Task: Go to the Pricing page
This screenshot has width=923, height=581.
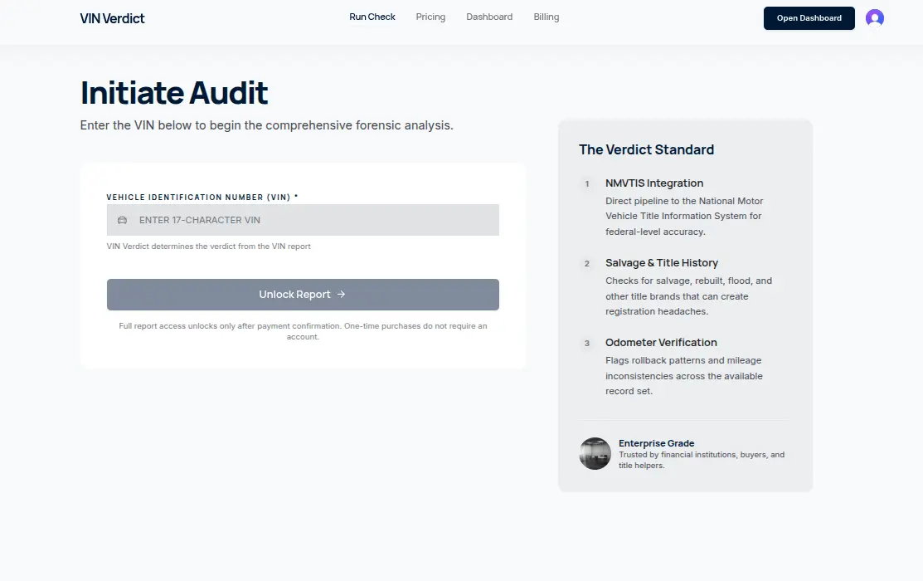Action: pyautogui.click(x=430, y=17)
